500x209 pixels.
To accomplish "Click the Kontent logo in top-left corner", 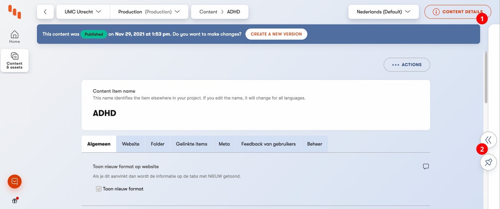I will (x=15, y=11).
